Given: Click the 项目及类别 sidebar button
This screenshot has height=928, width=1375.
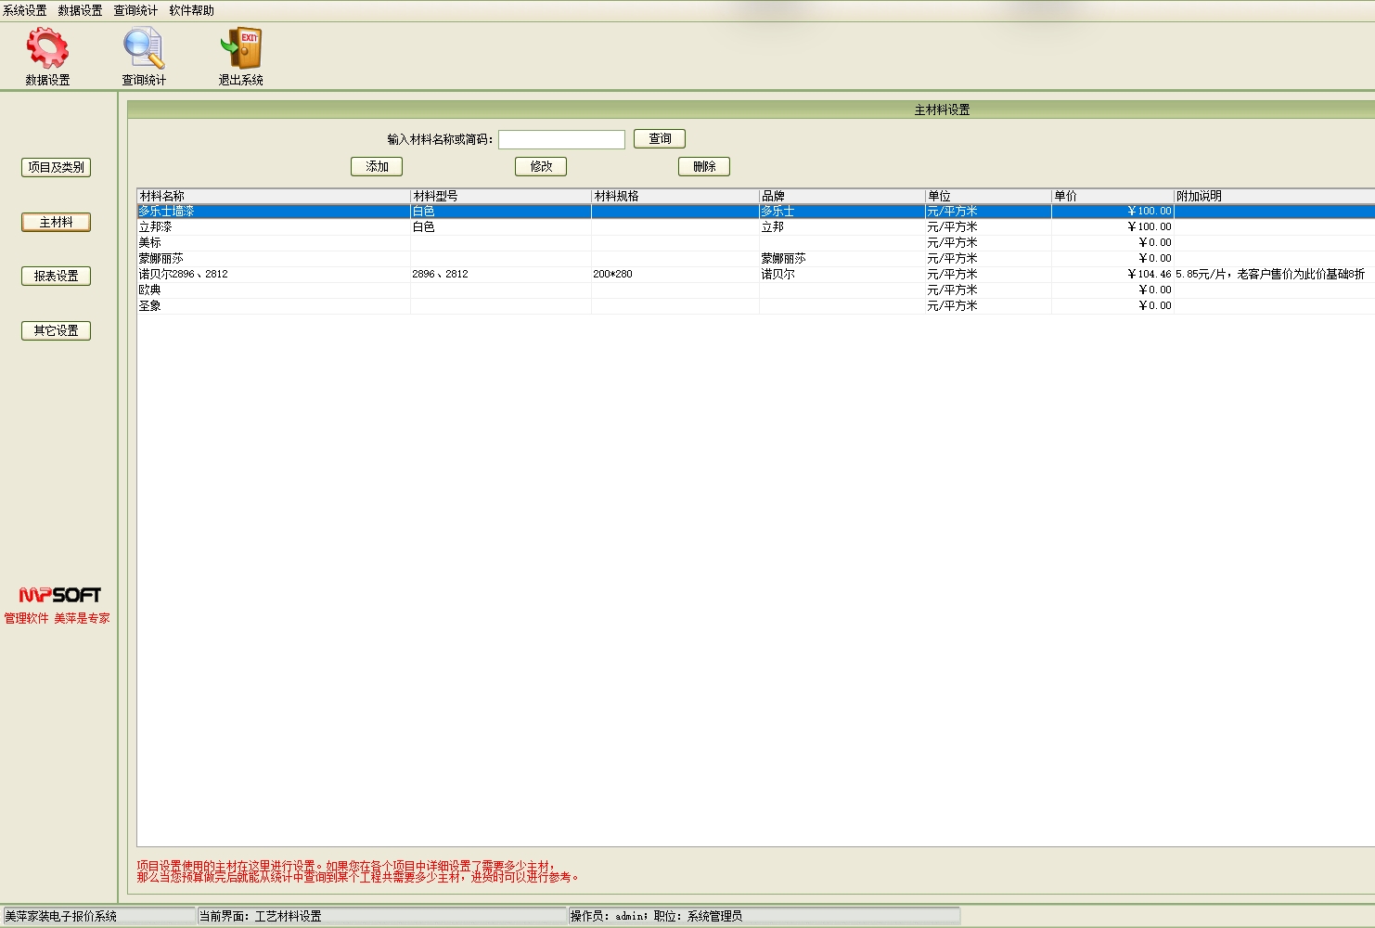Looking at the screenshot, I should pyautogui.click(x=56, y=167).
